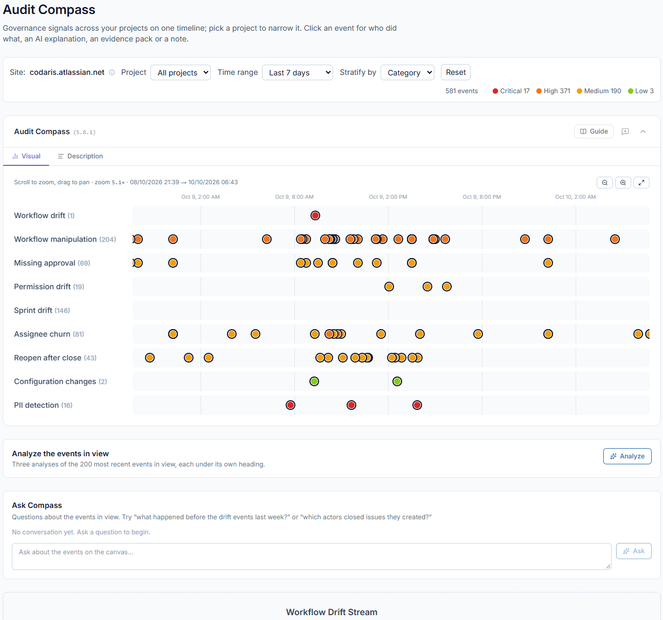
Task: Click the Permission drift row label
Action: point(49,287)
